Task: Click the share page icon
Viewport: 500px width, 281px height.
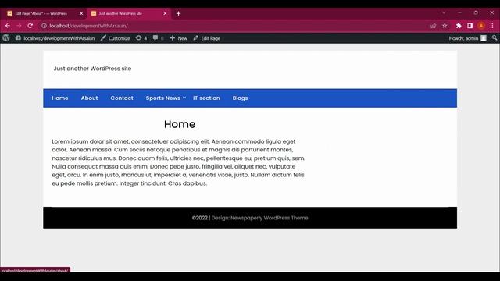Action: pos(433,26)
